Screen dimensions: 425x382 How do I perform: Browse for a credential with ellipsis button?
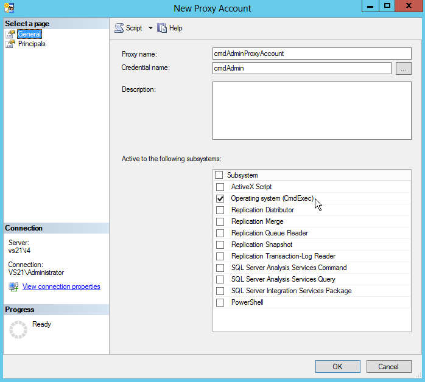pyautogui.click(x=403, y=69)
